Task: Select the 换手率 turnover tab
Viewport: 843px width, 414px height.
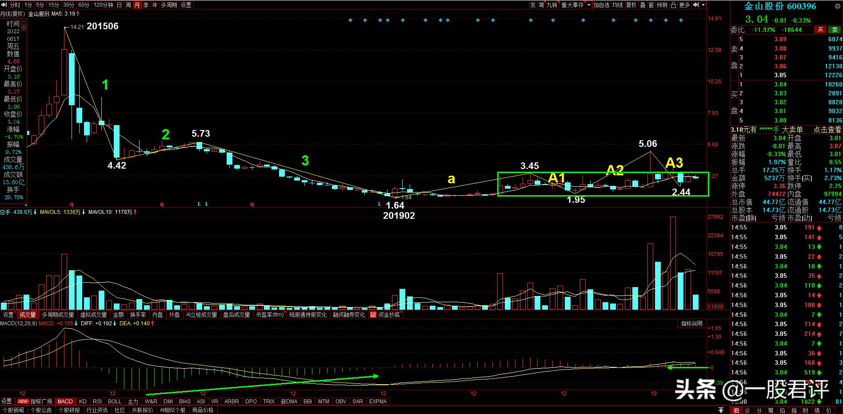Action: (138, 315)
